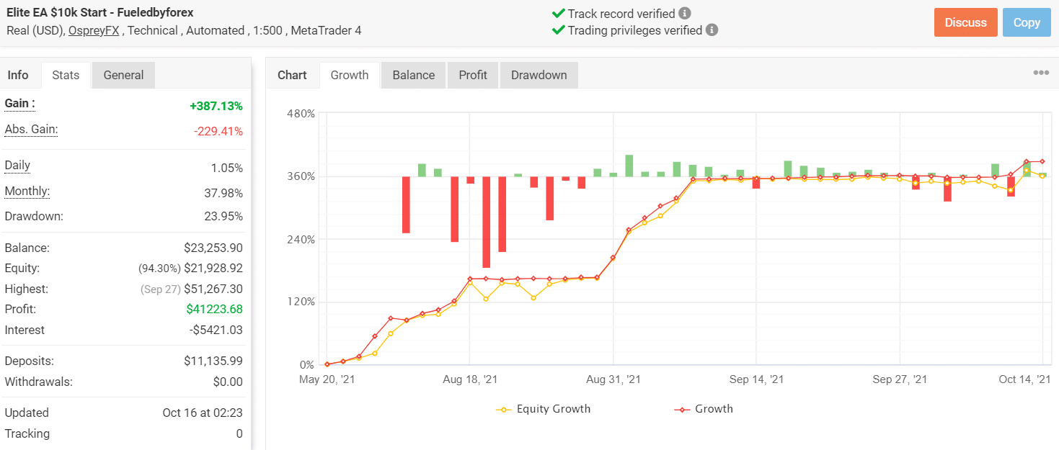Open the General tab
The height and width of the screenshot is (450, 1059).
click(123, 74)
